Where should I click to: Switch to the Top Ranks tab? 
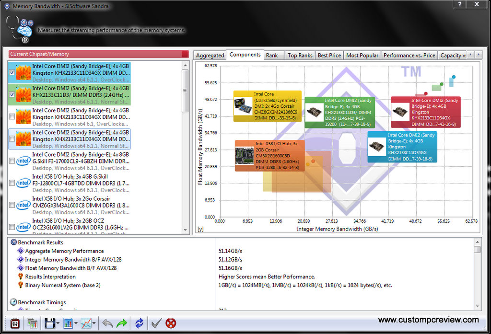coord(300,56)
